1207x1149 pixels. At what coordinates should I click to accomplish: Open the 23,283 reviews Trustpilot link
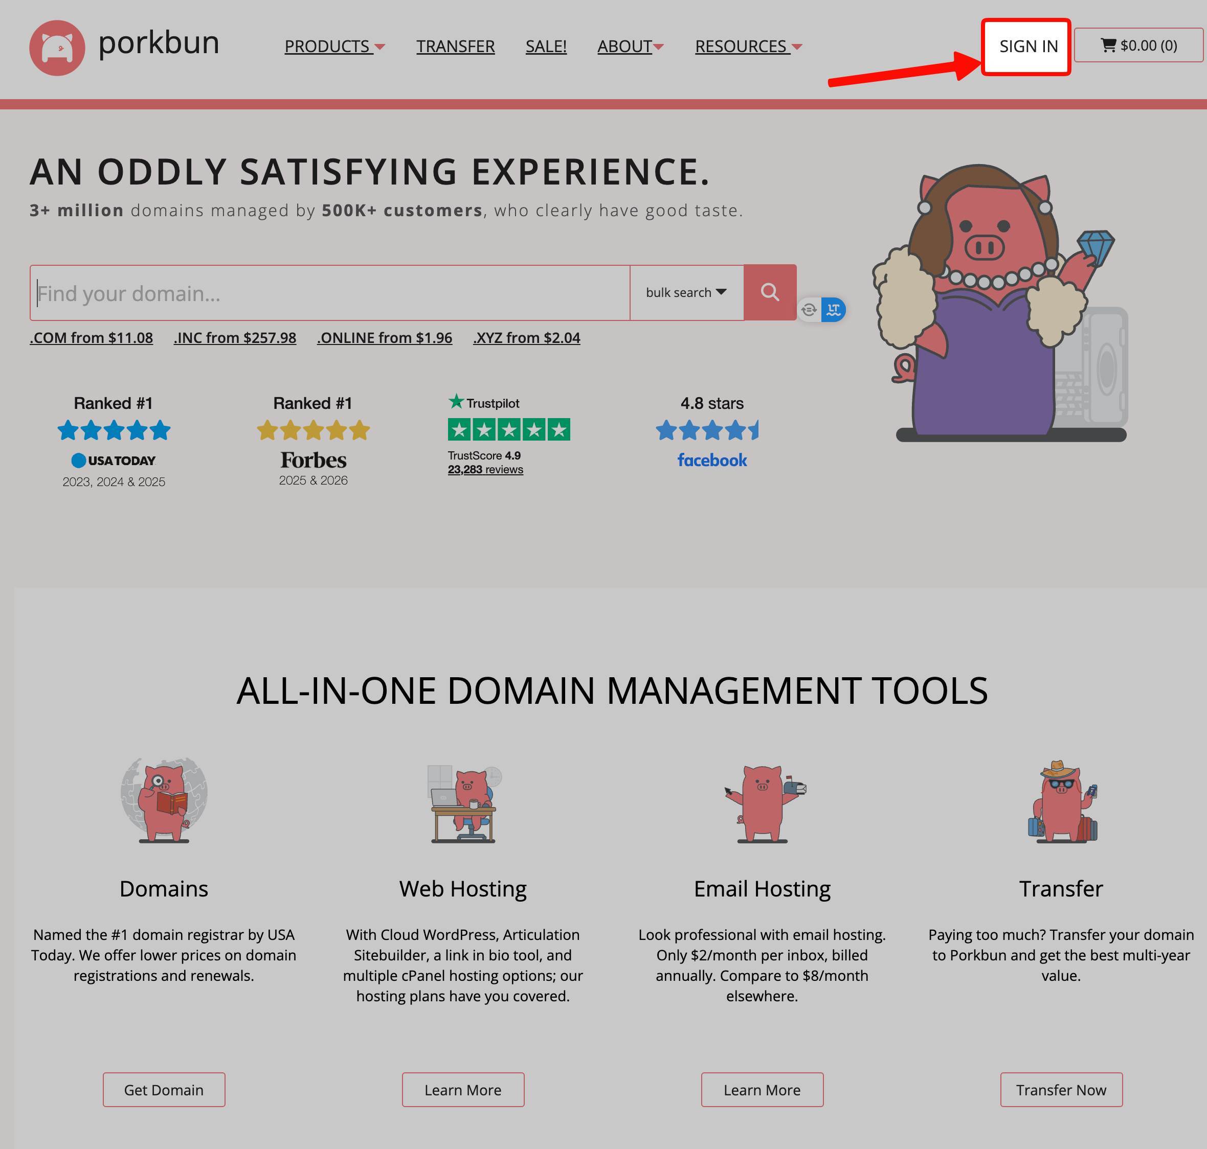click(x=485, y=470)
